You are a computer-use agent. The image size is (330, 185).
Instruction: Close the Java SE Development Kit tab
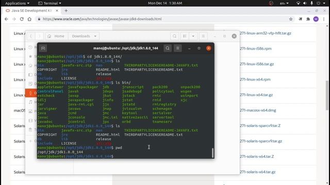coord(57,10)
